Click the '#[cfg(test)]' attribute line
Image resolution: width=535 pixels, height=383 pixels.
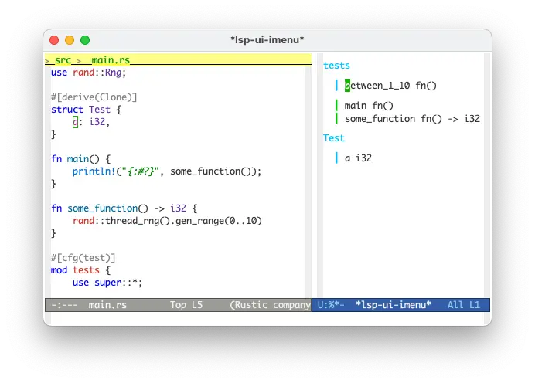point(83,258)
